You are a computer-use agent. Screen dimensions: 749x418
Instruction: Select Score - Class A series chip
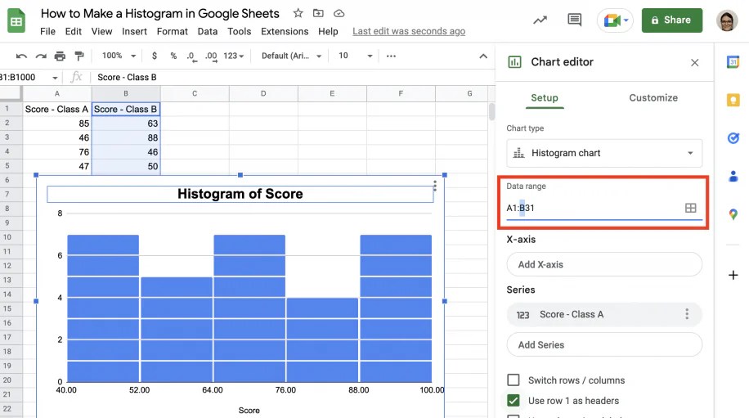pos(604,314)
